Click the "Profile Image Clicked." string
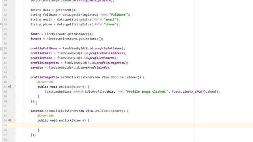253x142 pixels. tap(147, 92)
